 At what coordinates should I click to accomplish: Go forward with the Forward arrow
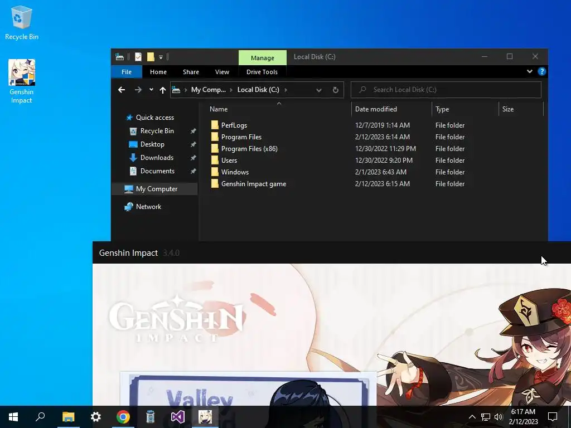point(138,90)
